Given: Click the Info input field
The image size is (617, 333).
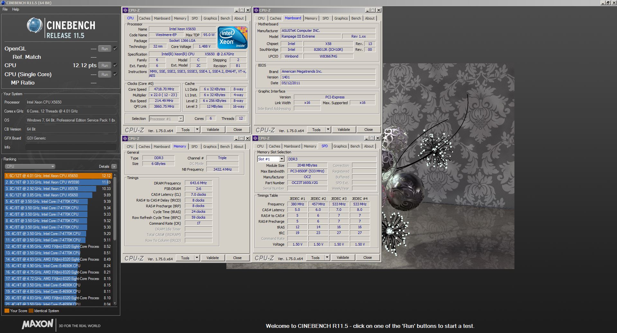Looking at the screenshot, I should [71, 147].
